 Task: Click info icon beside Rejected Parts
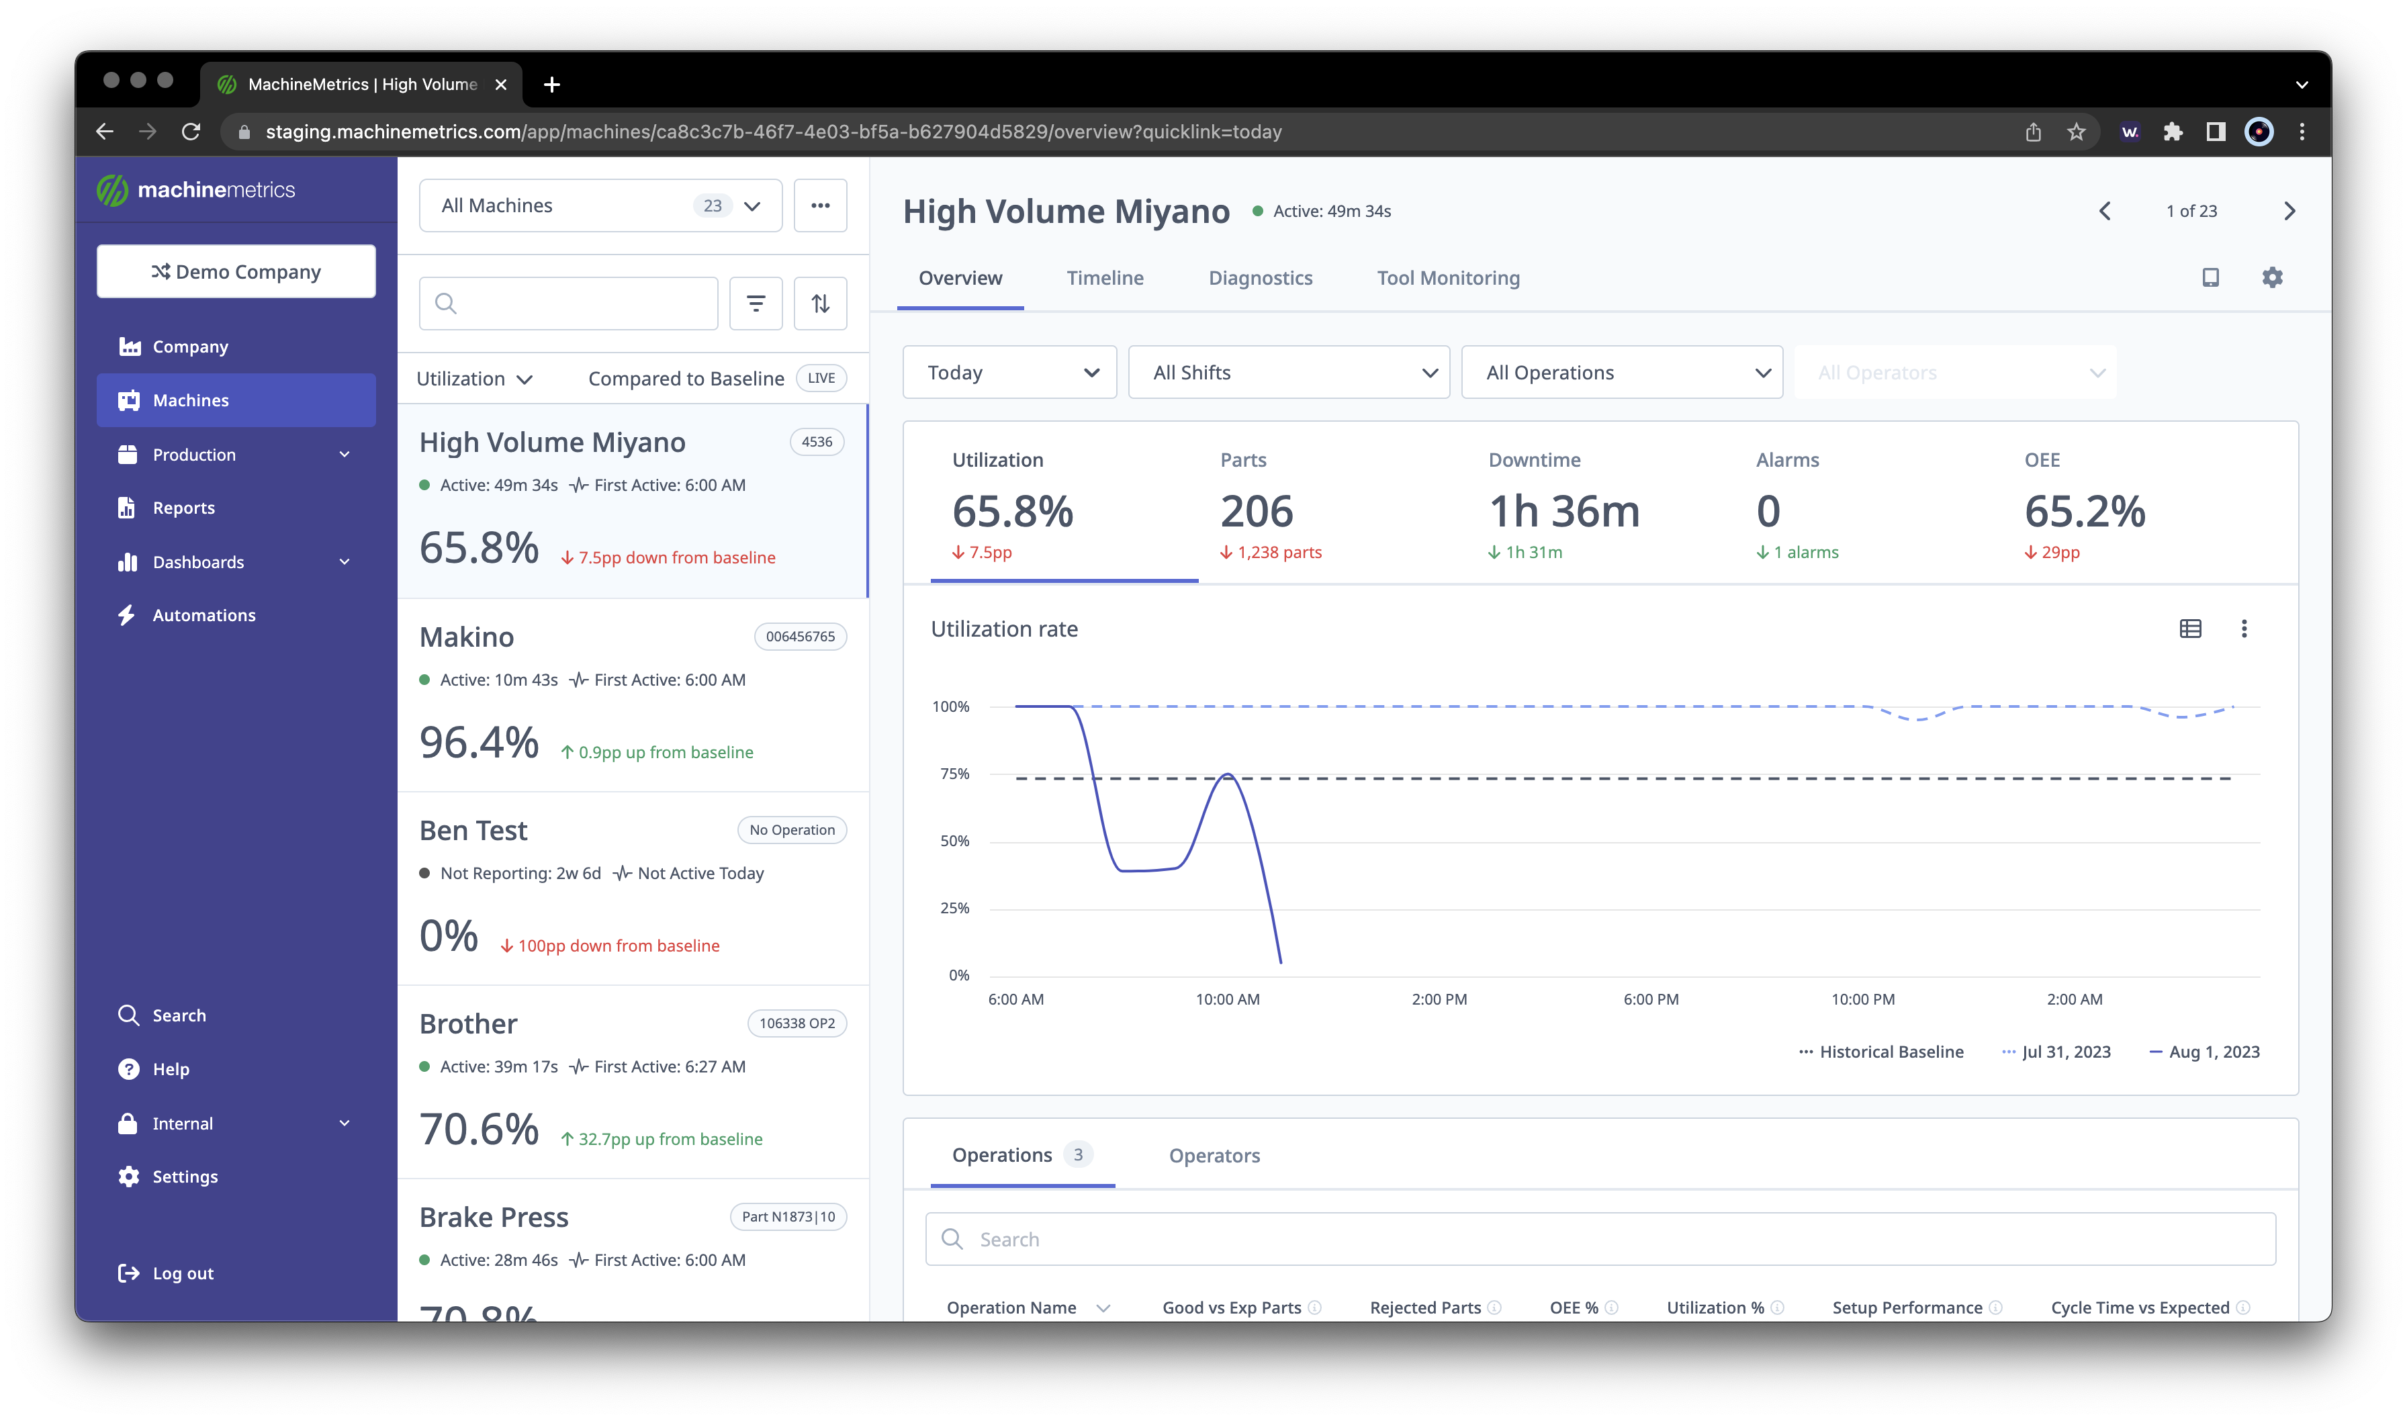tap(1494, 1308)
